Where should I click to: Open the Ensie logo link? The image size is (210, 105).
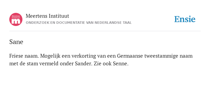185,19
